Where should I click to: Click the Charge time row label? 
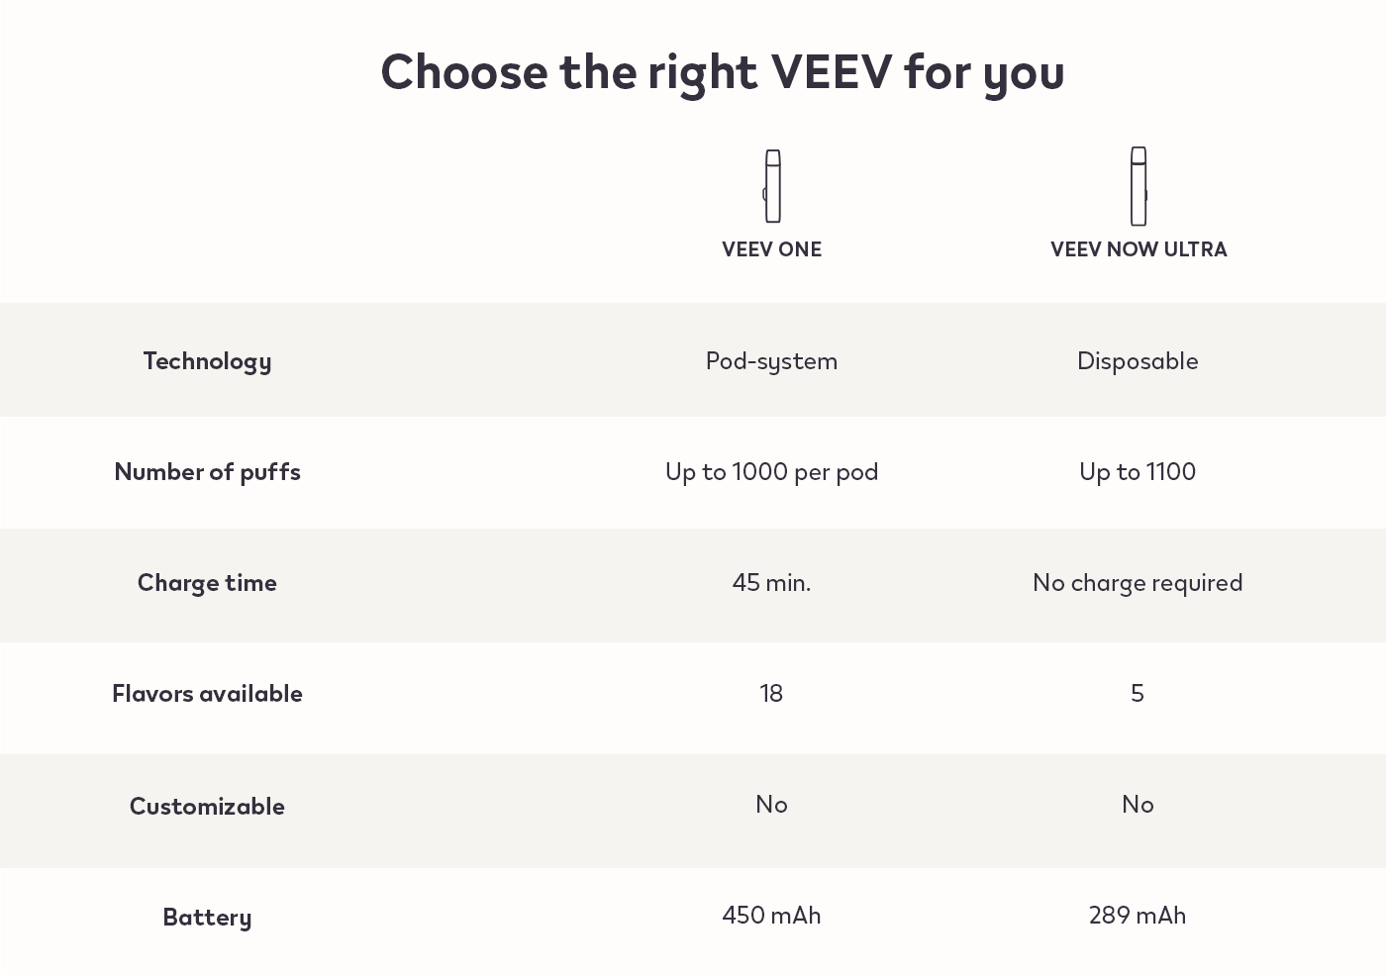(x=207, y=583)
